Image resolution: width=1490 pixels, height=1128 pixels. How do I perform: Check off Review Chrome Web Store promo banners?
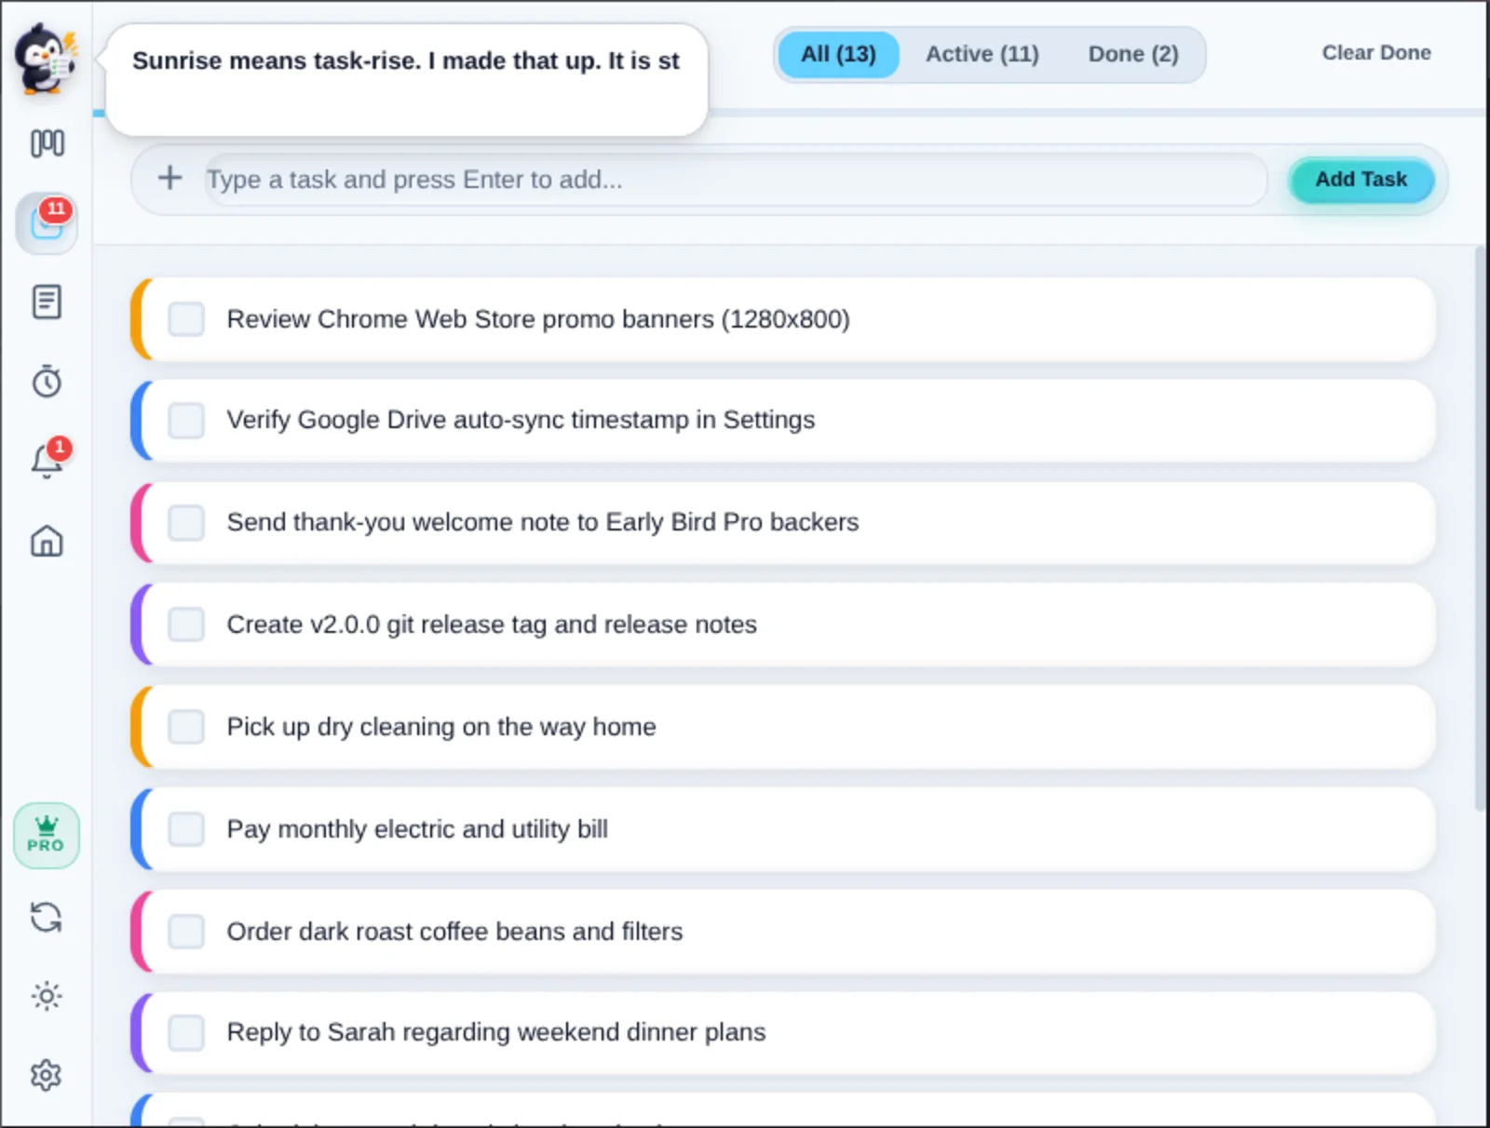(x=186, y=319)
